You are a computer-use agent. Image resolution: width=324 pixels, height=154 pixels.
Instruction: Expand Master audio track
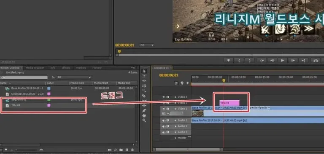click(175, 138)
